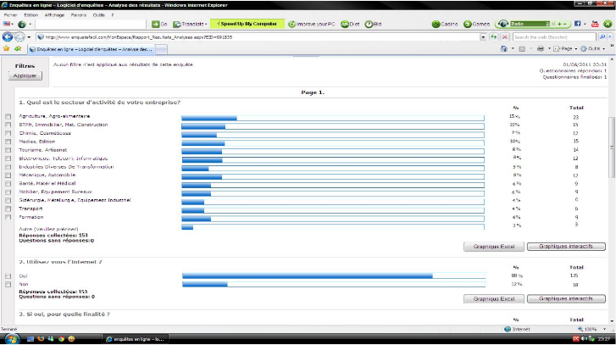
Task: Open the Games toolbar icon
Action: pyautogui.click(x=472, y=24)
